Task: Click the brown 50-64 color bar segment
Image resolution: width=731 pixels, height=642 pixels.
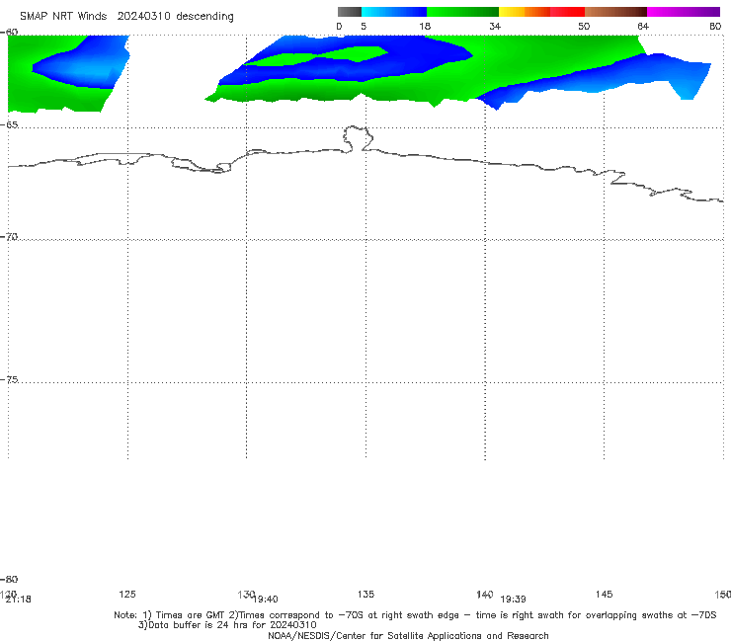Action: point(615,12)
